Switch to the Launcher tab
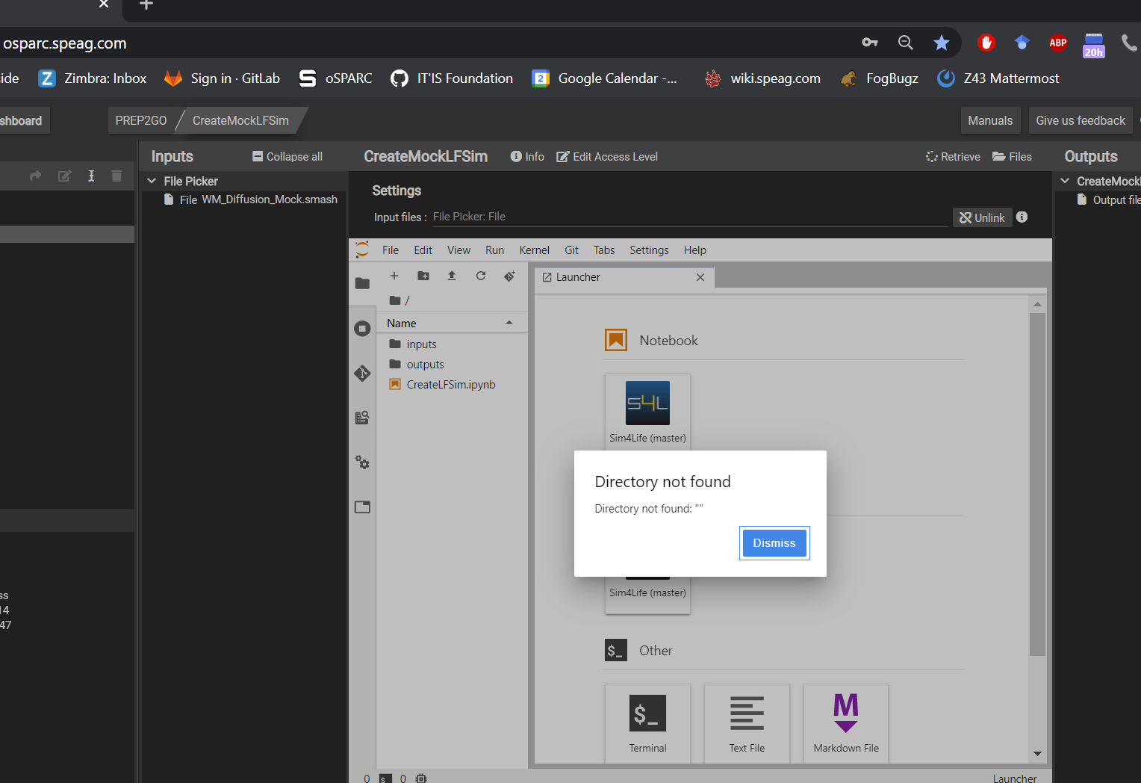 [x=578, y=277]
